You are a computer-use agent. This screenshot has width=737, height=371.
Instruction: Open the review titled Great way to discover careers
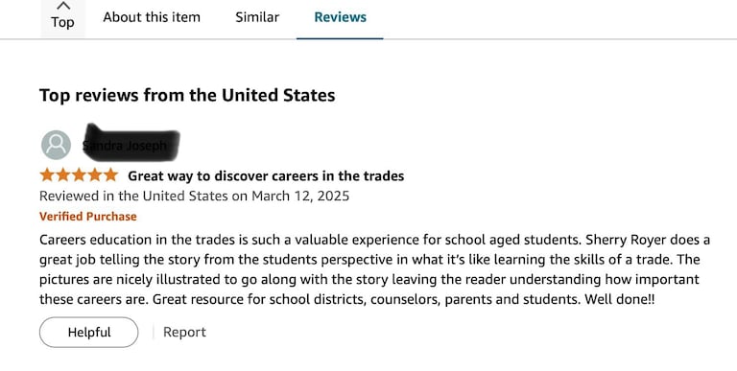point(266,176)
